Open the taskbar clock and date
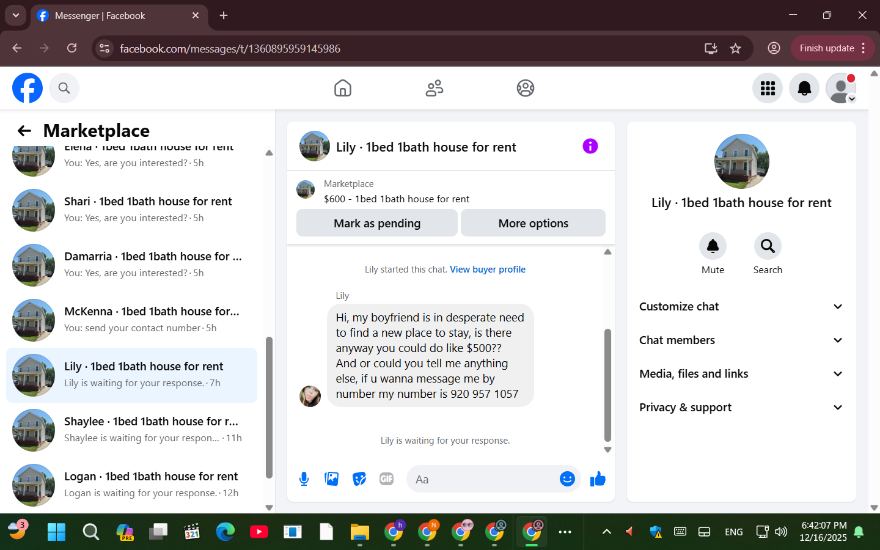880x550 pixels. (823, 532)
